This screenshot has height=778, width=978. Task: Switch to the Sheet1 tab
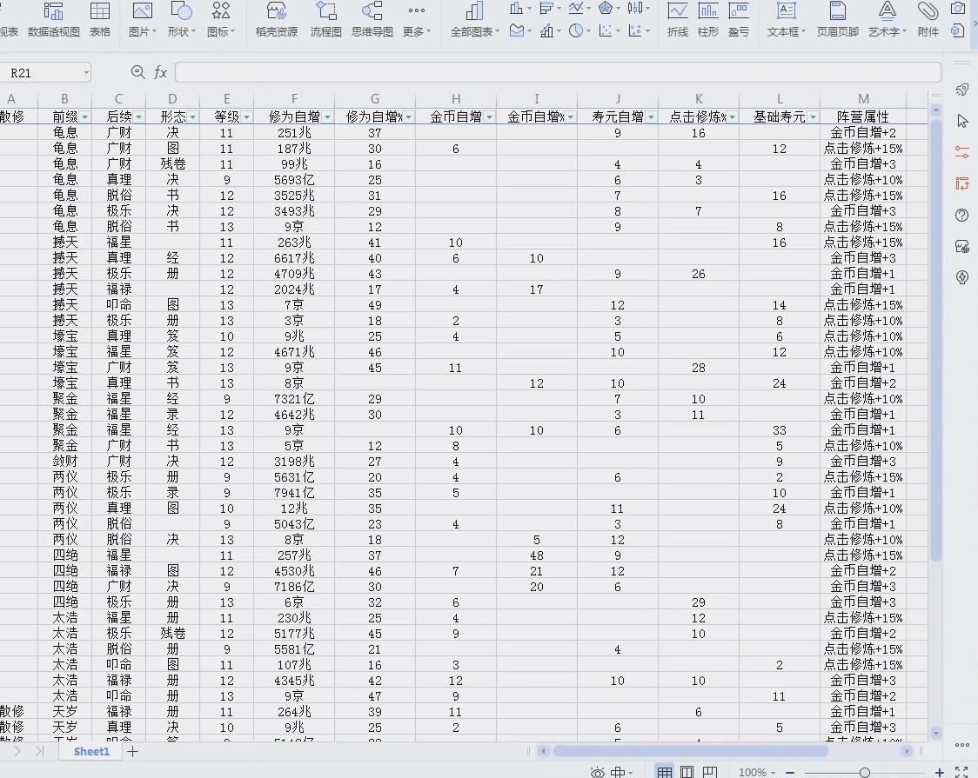(91, 751)
